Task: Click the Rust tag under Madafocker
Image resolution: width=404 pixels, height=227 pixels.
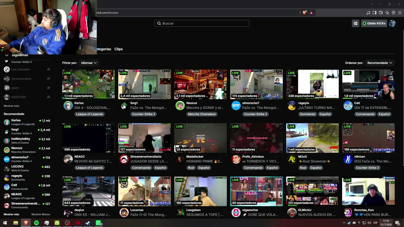Action: pyautogui.click(x=191, y=168)
